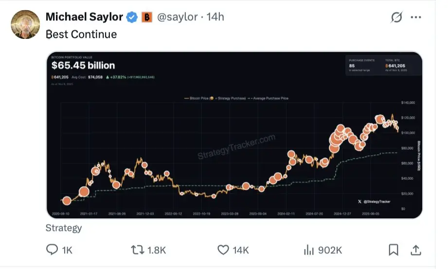The width and height of the screenshot is (448, 269).
Task: Click the Bitcoin Price legend entry
Action: coord(198,98)
